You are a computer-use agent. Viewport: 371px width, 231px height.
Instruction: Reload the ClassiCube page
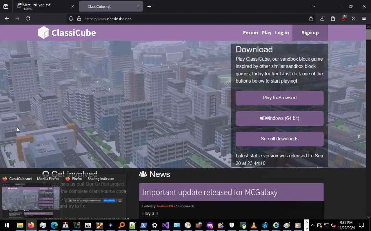(28, 18)
